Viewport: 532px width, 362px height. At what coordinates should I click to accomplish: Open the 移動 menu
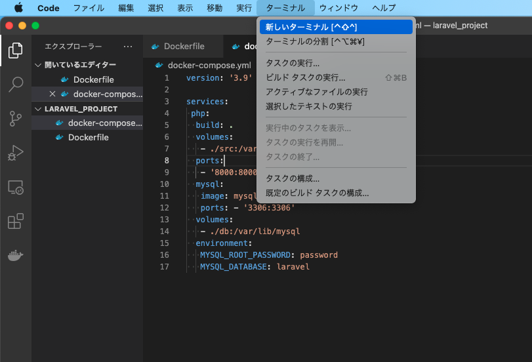point(215,8)
